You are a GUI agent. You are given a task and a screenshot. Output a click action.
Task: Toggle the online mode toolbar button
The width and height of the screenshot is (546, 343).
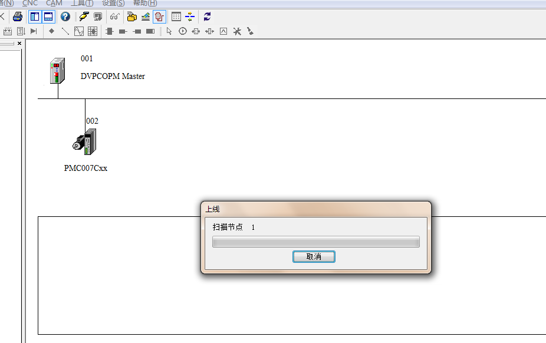[159, 17]
